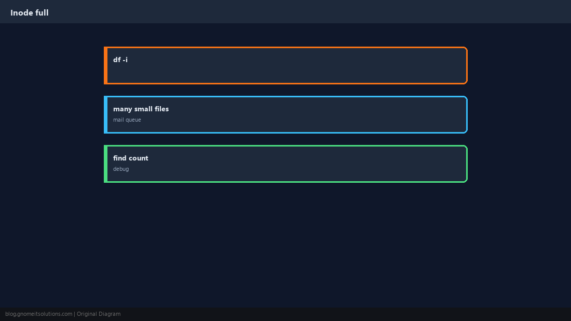571x321 pixels.
Task: Select the 'many small files' heading
Action: [x=141, y=109]
